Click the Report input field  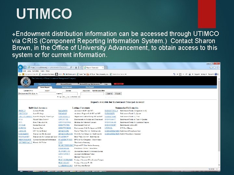click(47, 94)
